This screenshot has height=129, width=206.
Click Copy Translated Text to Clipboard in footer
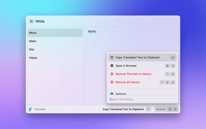point(123,109)
